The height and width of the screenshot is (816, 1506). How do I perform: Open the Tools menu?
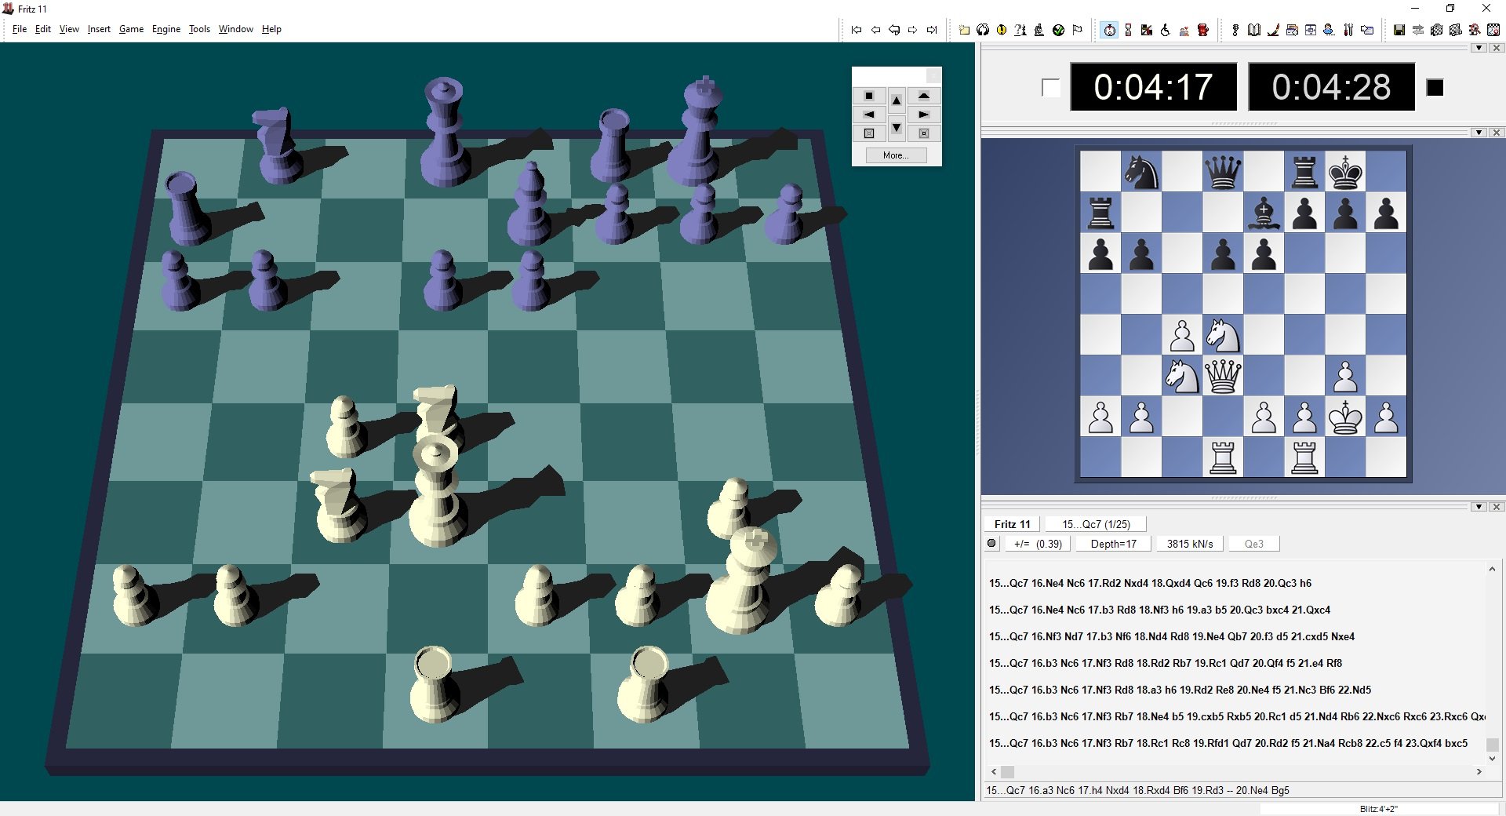pyautogui.click(x=199, y=29)
